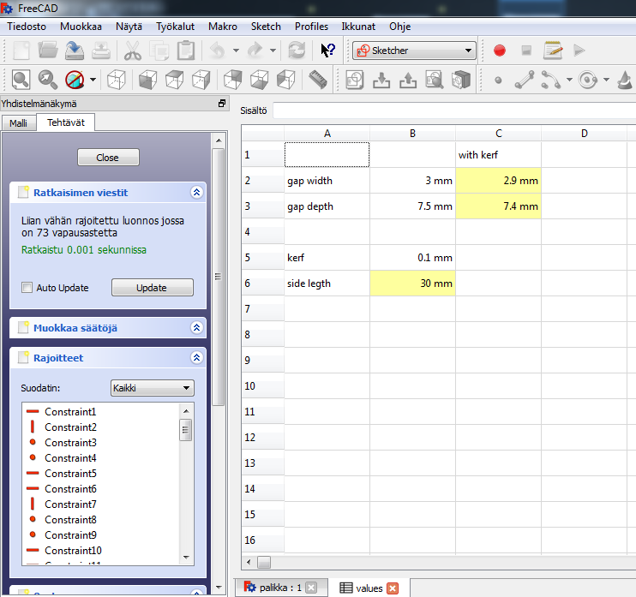Select Constraint10 in the constraints list

tap(73, 551)
